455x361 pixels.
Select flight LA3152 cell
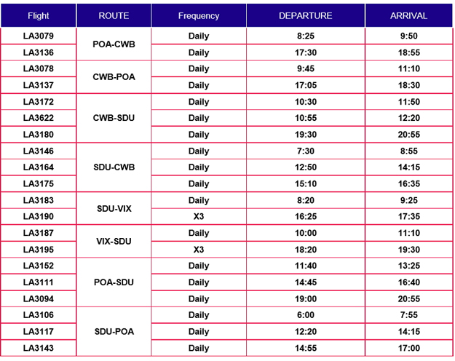(x=38, y=266)
